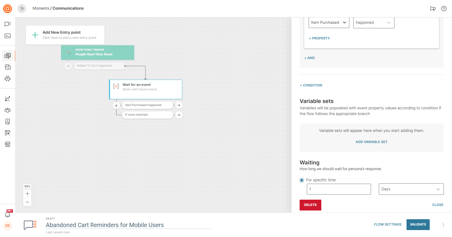The height and width of the screenshot is (237, 452).
Task: Click the announcements megaphone icon
Action: [433, 8]
